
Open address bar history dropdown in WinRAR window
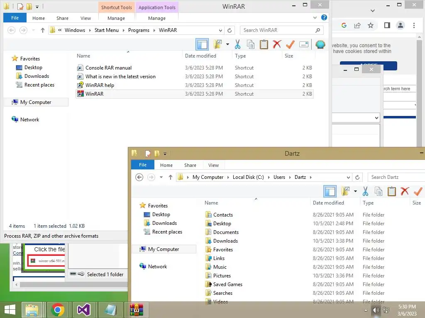click(x=221, y=30)
